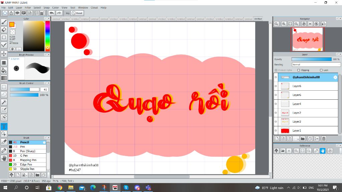Toggle visibility of Layer1
Image resolution: width=342 pixels, height=192 pixels.
(276, 131)
